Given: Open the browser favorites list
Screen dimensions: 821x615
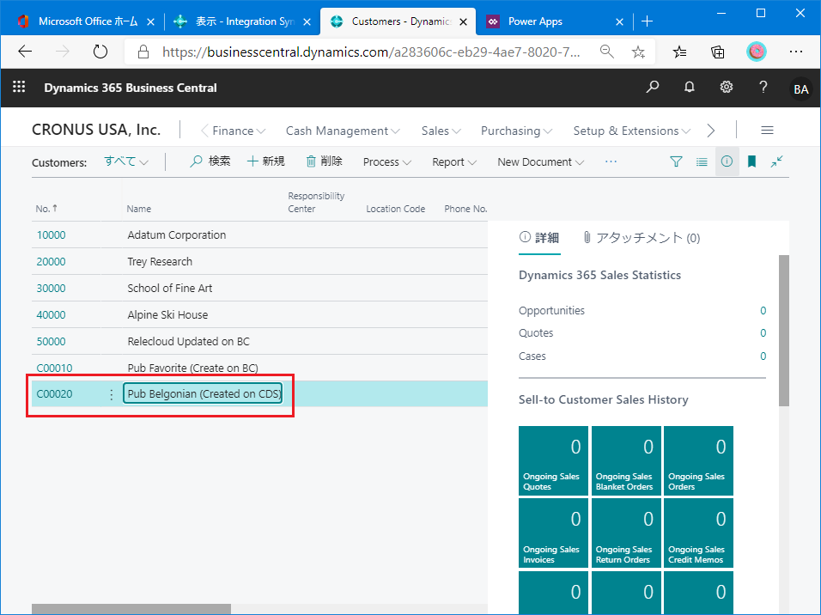Looking at the screenshot, I should (679, 52).
